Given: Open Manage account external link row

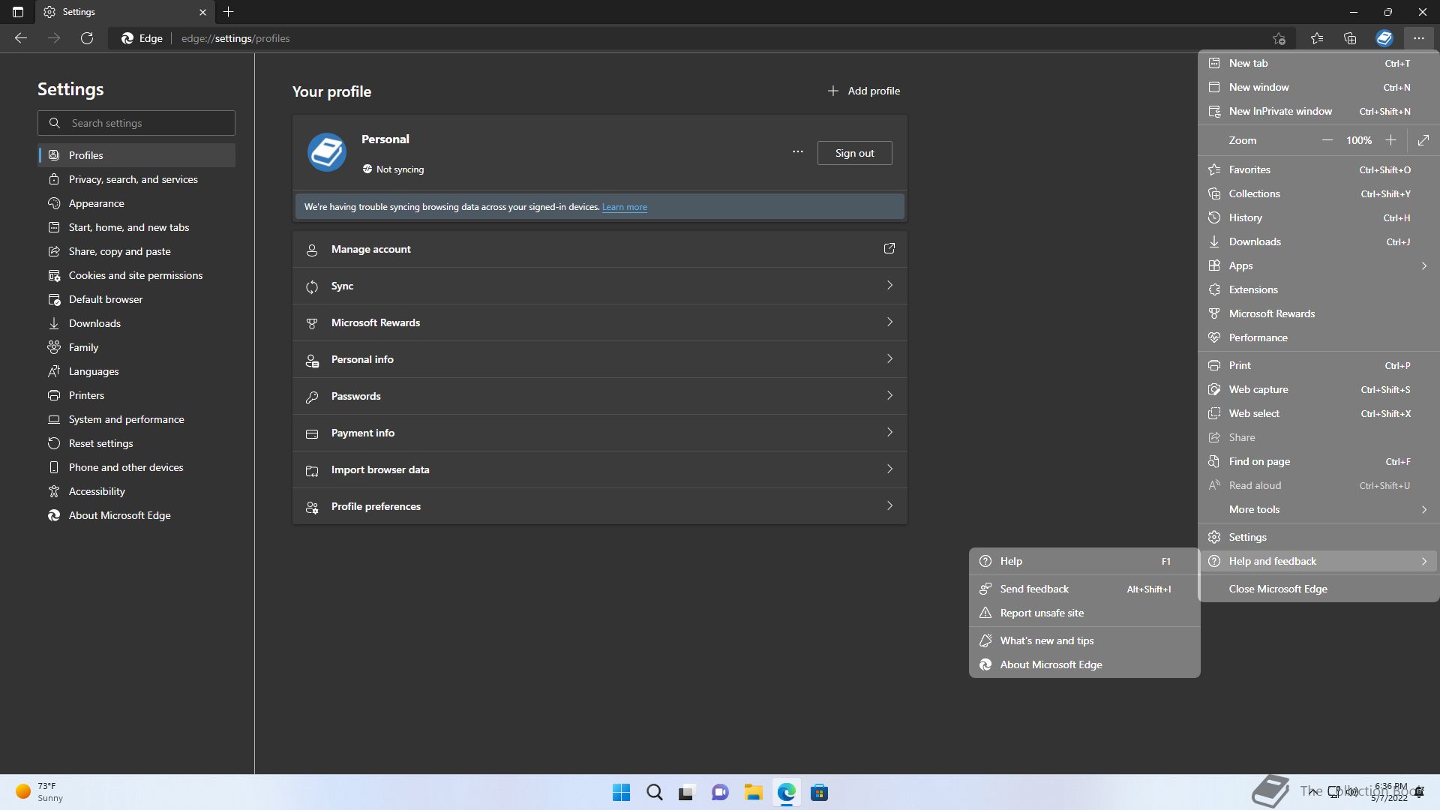Looking at the screenshot, I should pyautogui.click(x=600, y=249).
